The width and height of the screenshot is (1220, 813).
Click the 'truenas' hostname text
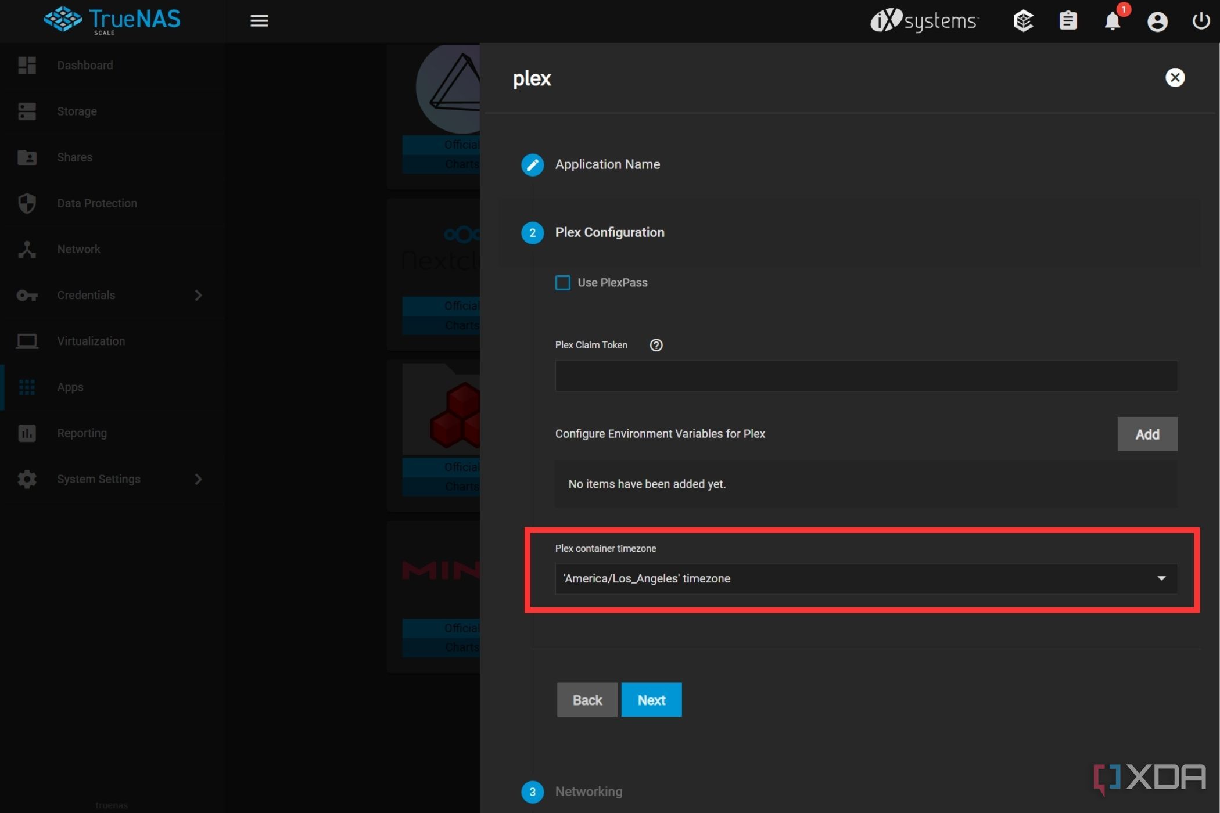pos(112,805)
